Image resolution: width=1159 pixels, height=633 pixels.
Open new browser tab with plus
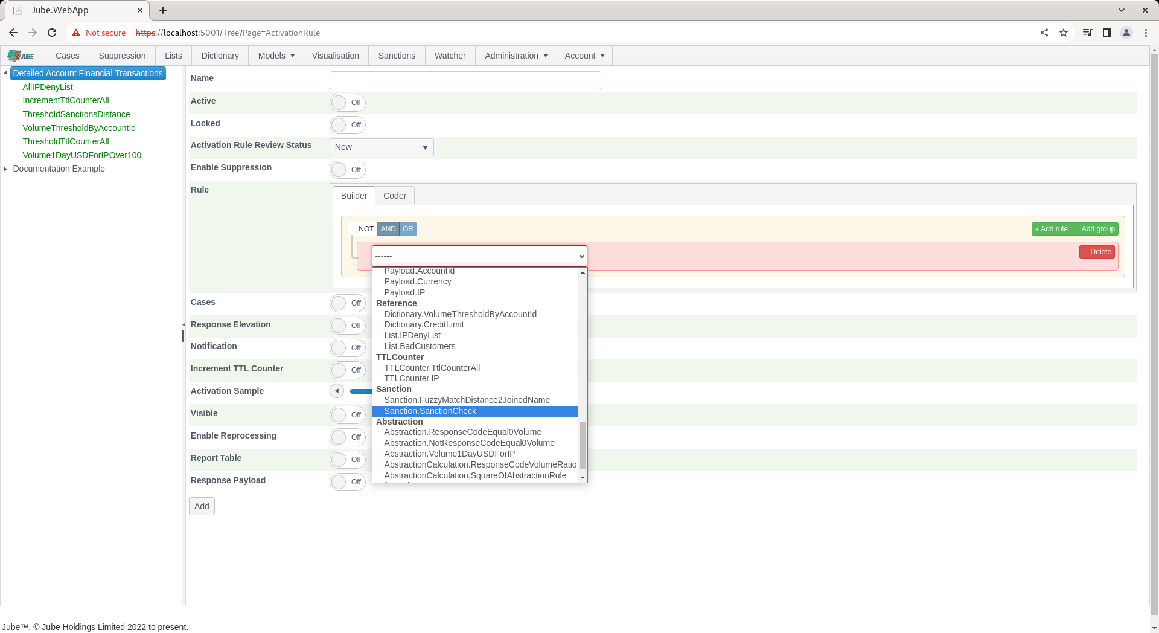click(163, 10)
